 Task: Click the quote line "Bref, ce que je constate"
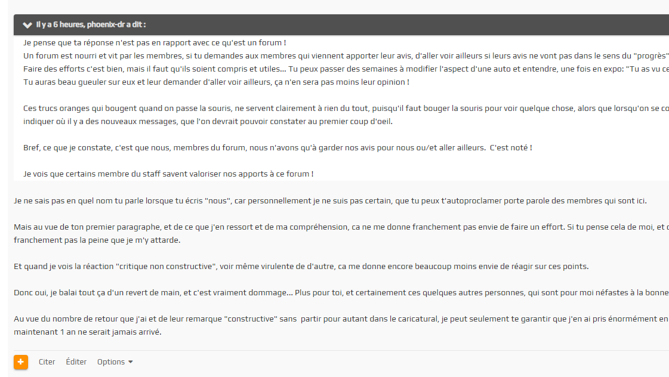point(278,147)
